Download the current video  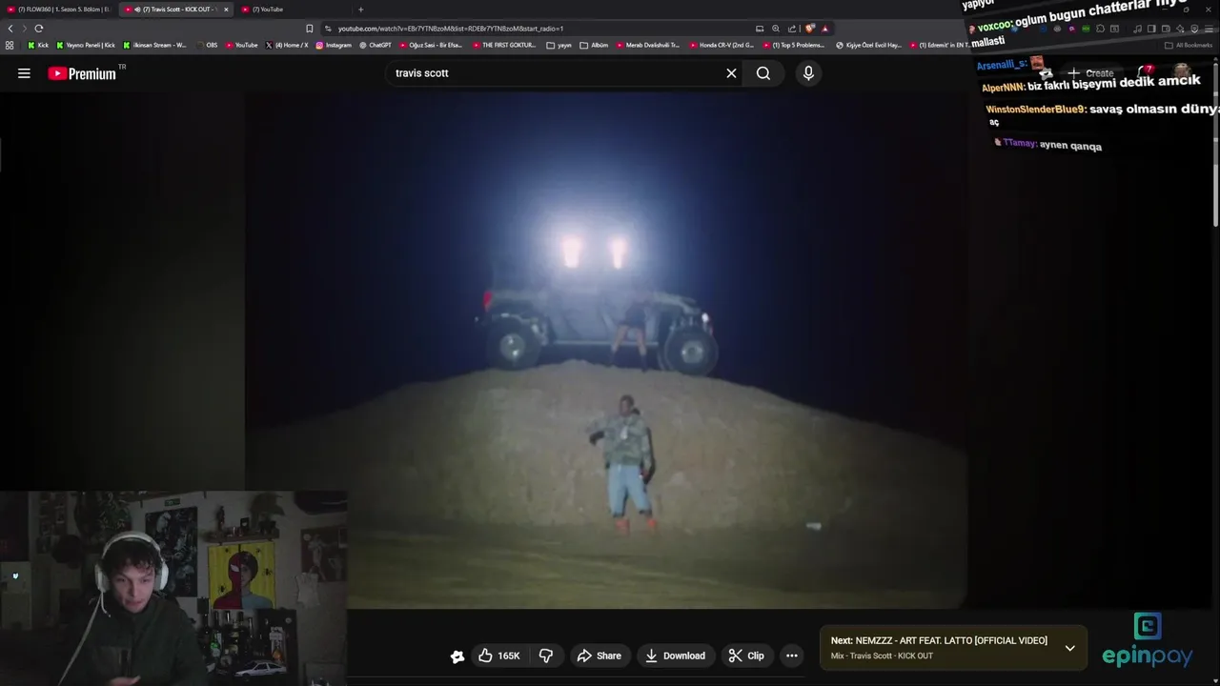(x=676, y=656)
